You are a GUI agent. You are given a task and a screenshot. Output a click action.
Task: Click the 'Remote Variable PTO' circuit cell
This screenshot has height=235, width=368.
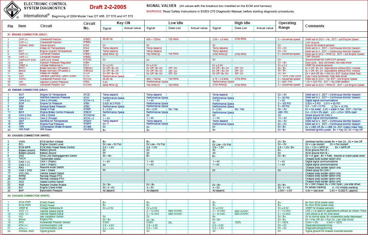tap(52, 179)
